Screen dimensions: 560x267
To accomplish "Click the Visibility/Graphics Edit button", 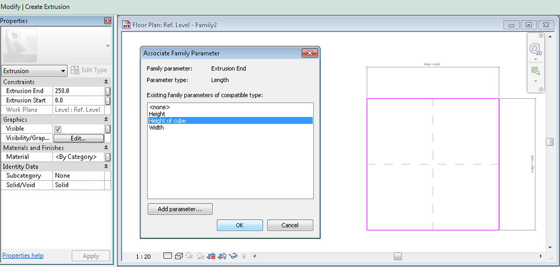I will pyautogui.click(x=79, y=138).
